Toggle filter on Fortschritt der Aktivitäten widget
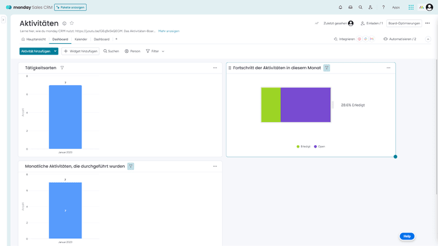 point(327,68)
